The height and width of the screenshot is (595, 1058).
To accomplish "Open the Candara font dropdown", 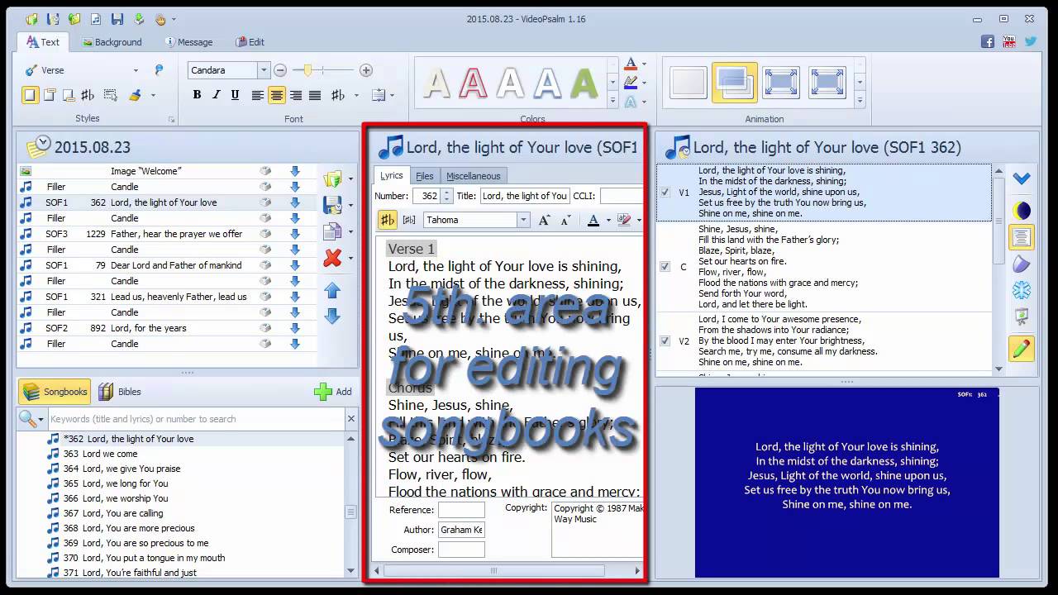I will 264,70.
